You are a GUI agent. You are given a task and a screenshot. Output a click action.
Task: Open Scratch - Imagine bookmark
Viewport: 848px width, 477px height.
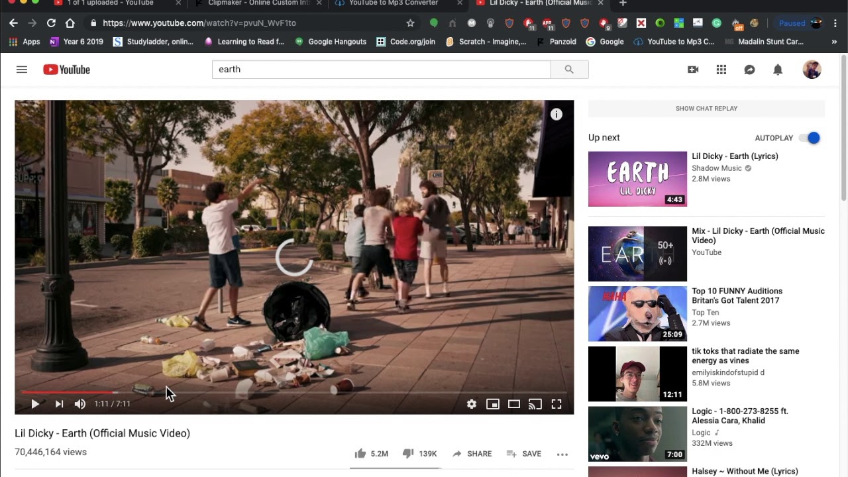(486, 42)
